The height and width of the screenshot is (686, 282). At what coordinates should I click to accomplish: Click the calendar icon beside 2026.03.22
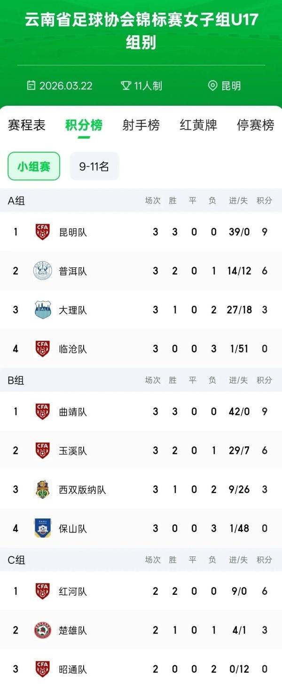pyautogui.click(x=31, y=86)
